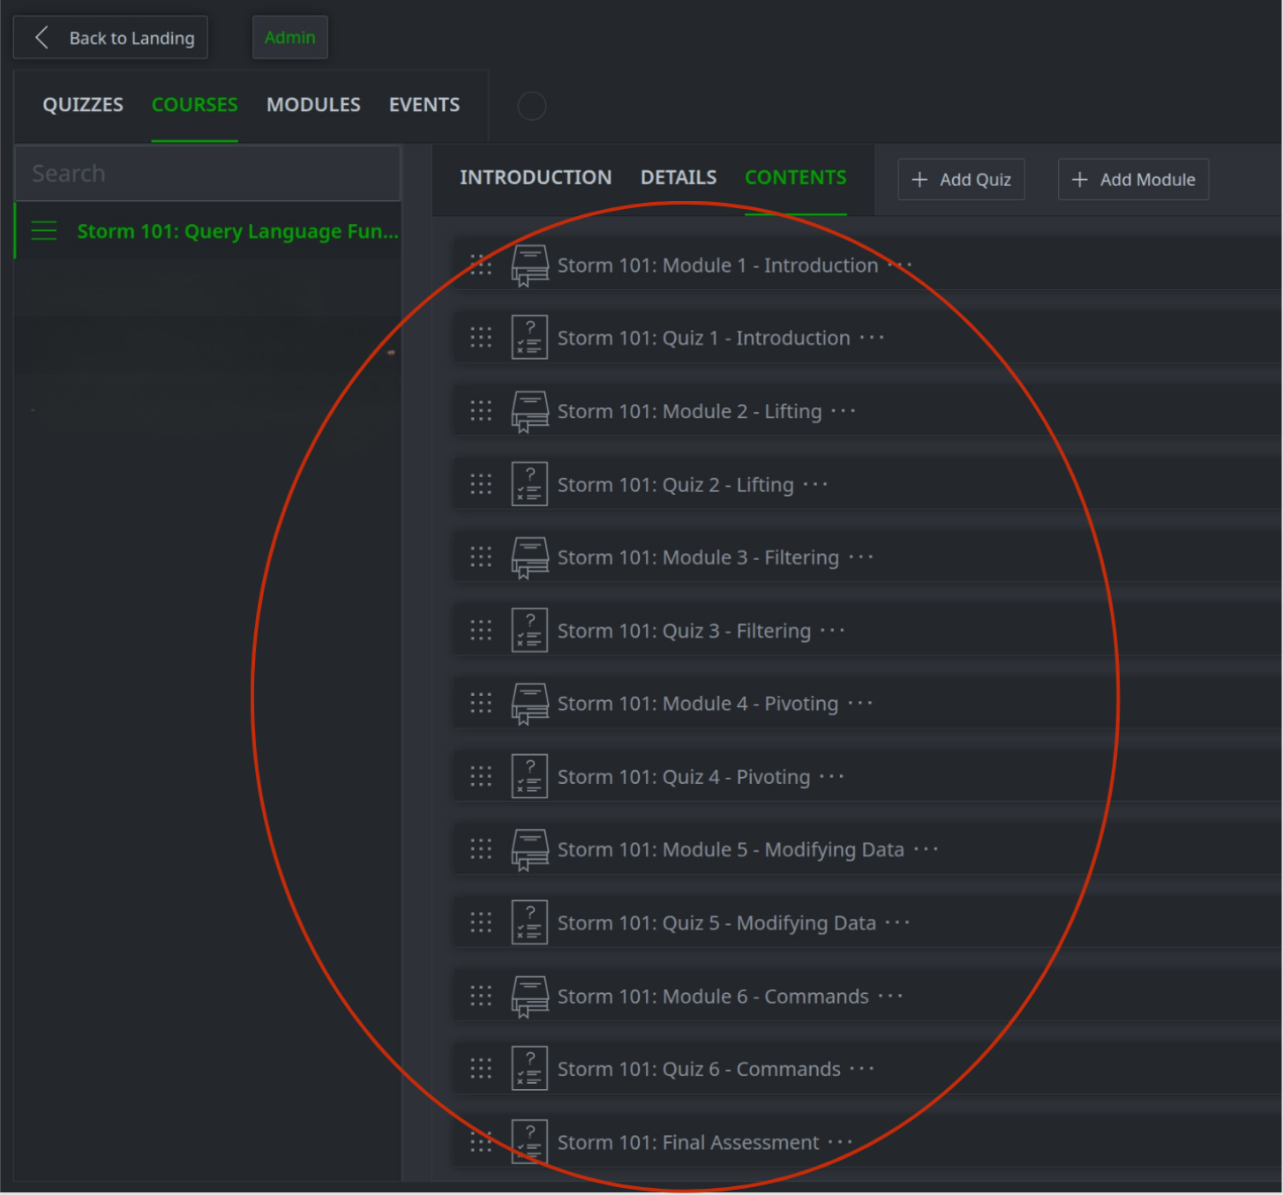Image resolution: width=1283 pixels, height=1195 pixels.
Task: Click drag handle for Module 2 - Lifting
Action: pyautogui.click(x=481, y=411)
